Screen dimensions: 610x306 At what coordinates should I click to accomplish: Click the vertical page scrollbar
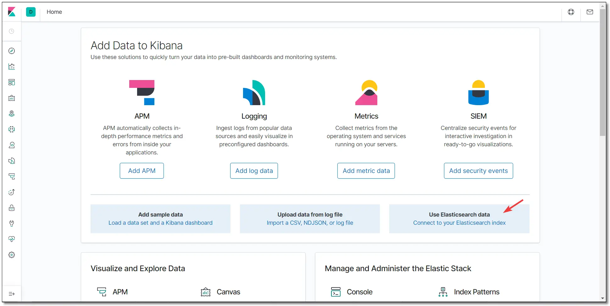pyautogui.click(x=602, y=72)
